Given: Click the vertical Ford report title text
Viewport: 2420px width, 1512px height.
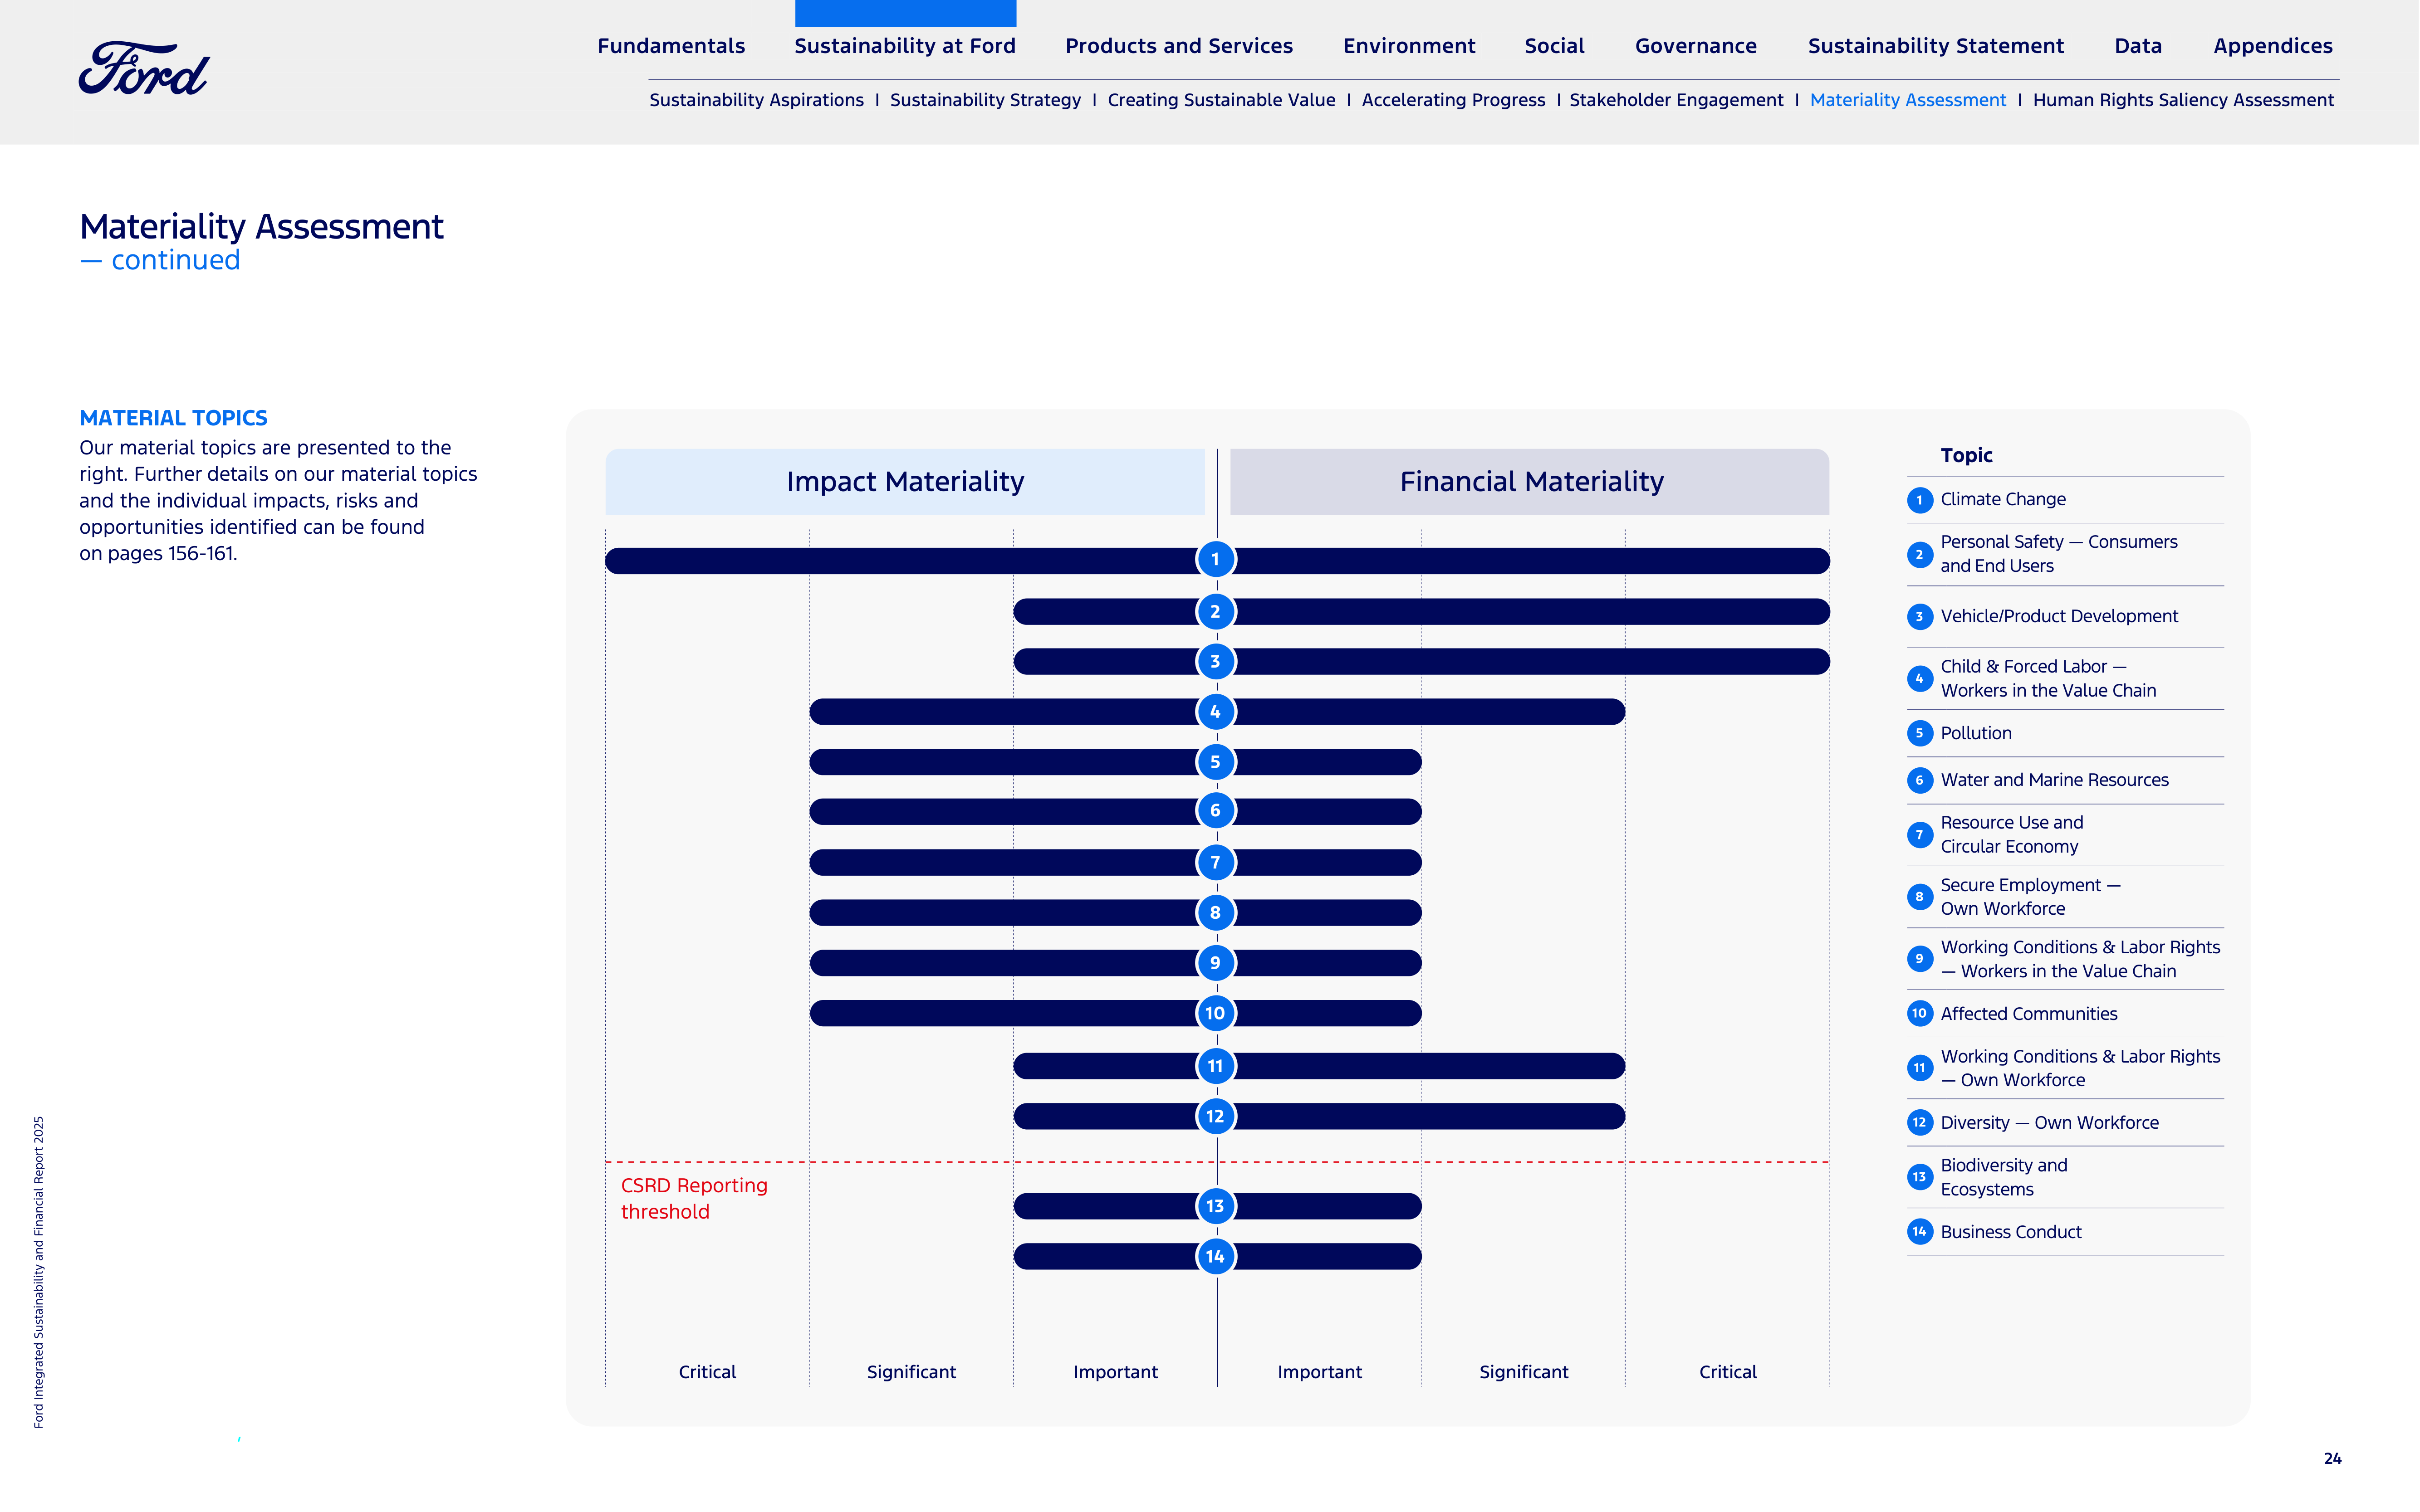Looking at the screenshot, I should (39, 1272).
